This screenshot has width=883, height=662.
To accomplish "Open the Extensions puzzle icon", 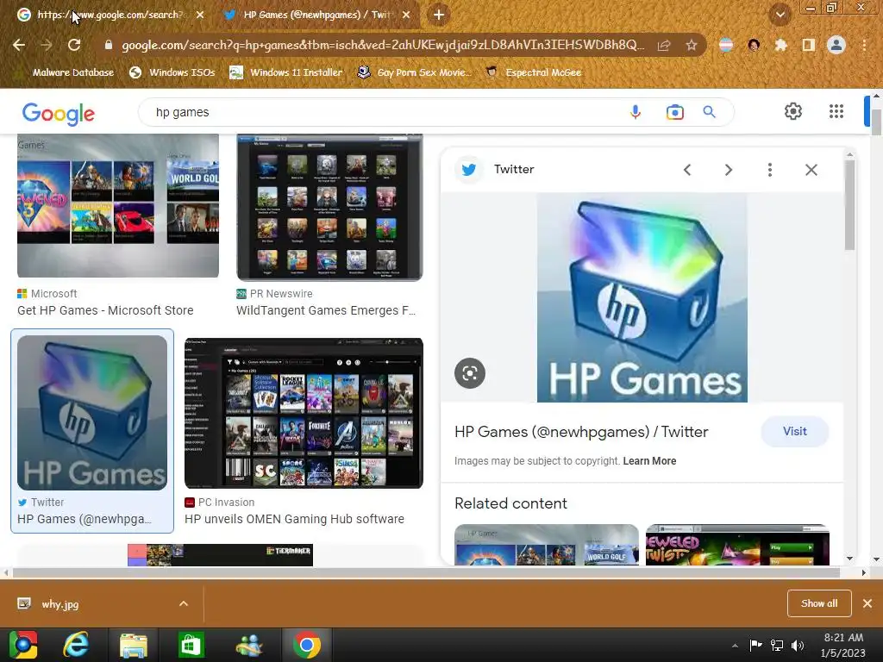I will (780, 45).
